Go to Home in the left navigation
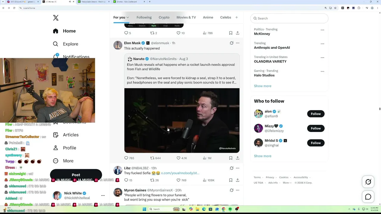Image resolution: width=381 pixels, height=214 pixels. 64,31
